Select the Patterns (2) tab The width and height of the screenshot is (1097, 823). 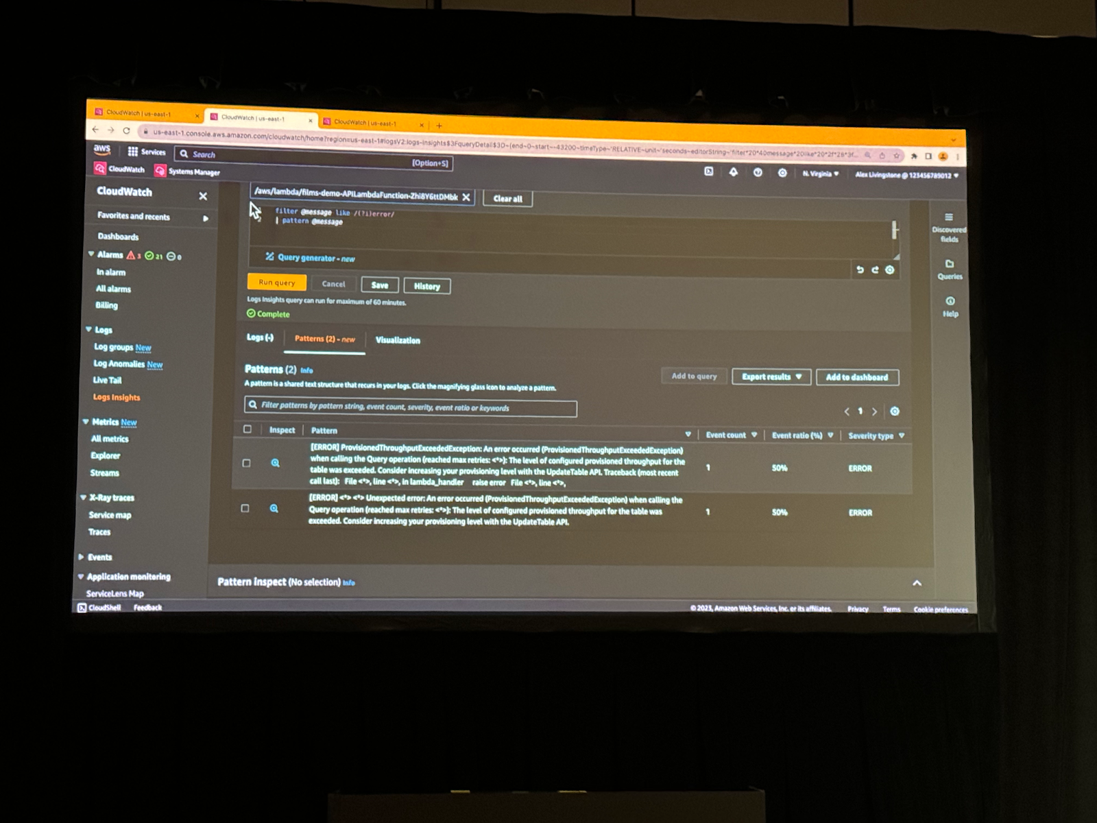(x=324, y=339)
